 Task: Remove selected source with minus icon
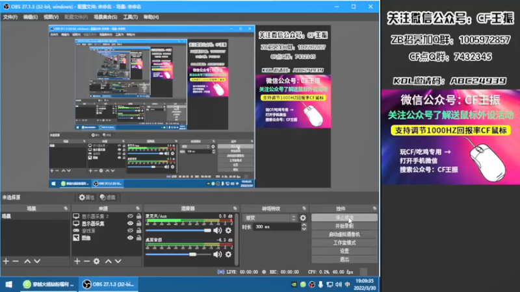[86, 262]
